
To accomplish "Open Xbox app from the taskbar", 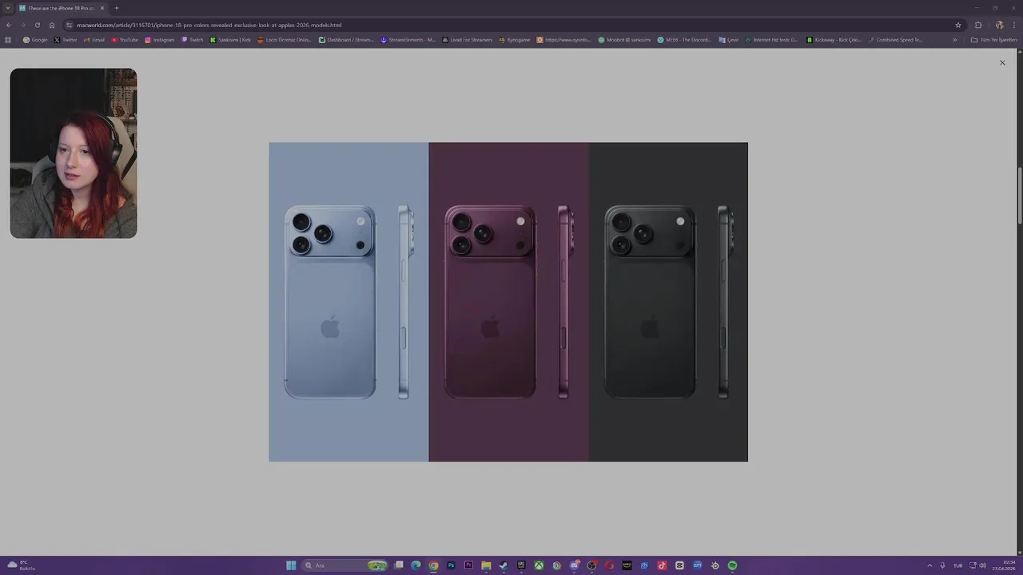I will pos(539,565).
